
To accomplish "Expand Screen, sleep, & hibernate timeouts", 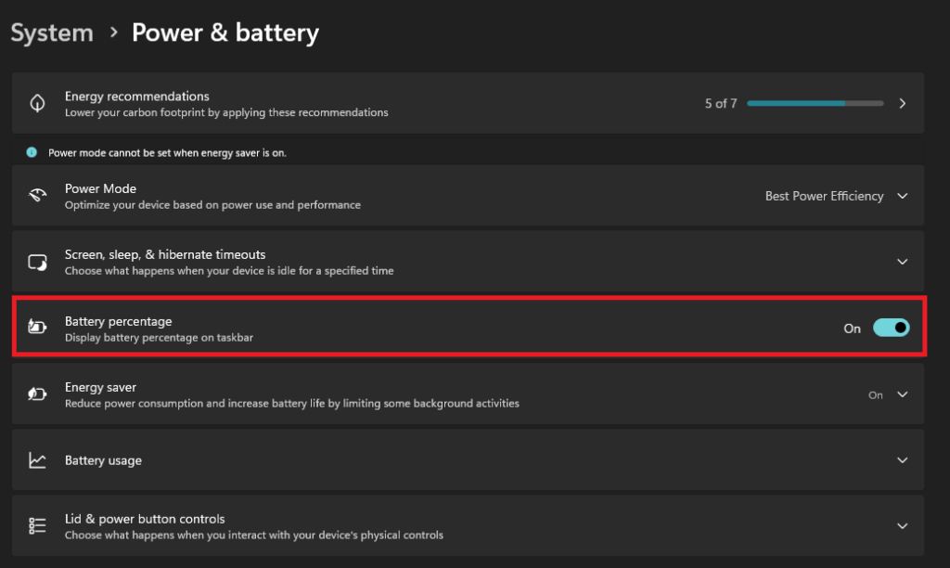I will point(902,262).
